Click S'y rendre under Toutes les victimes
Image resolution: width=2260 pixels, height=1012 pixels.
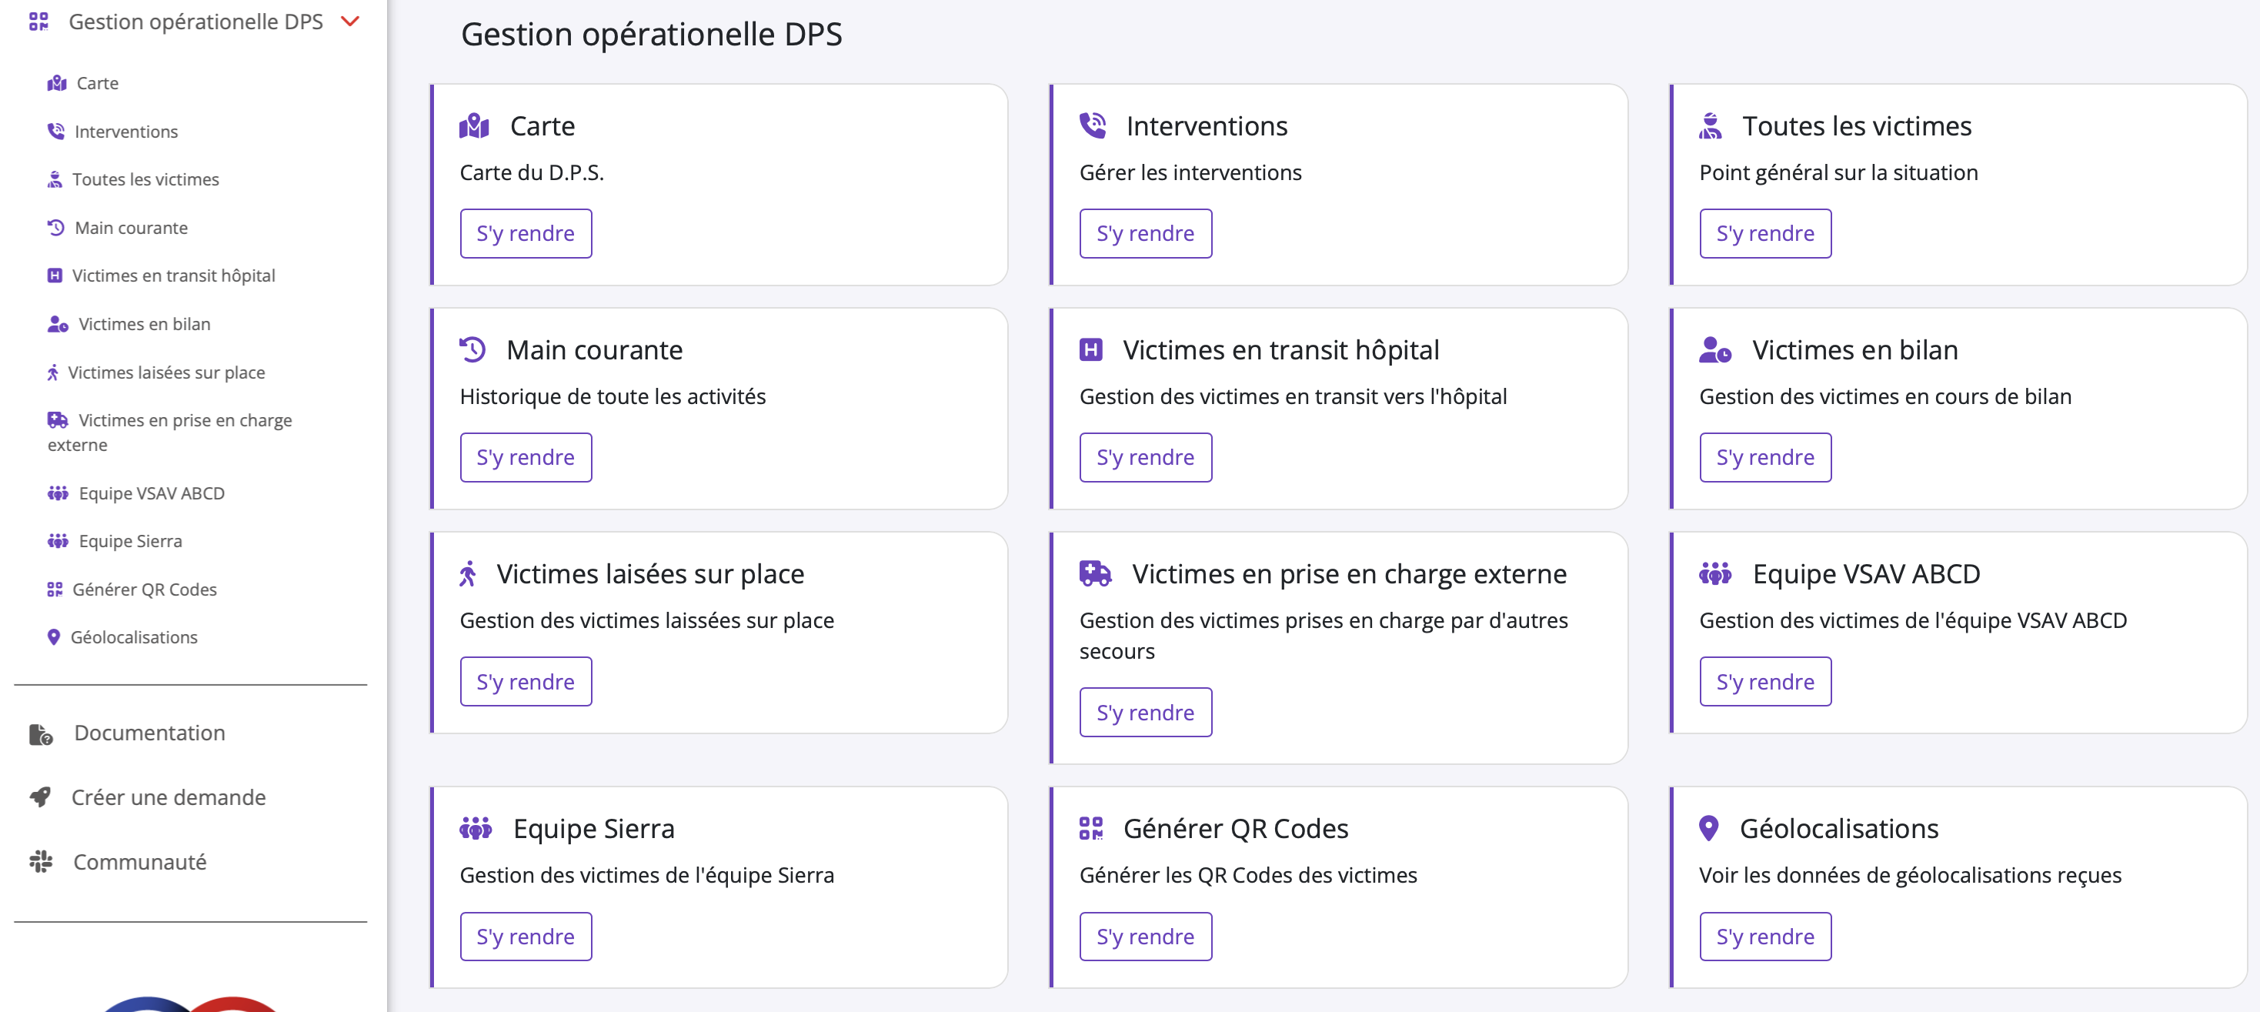[1764, 233]
